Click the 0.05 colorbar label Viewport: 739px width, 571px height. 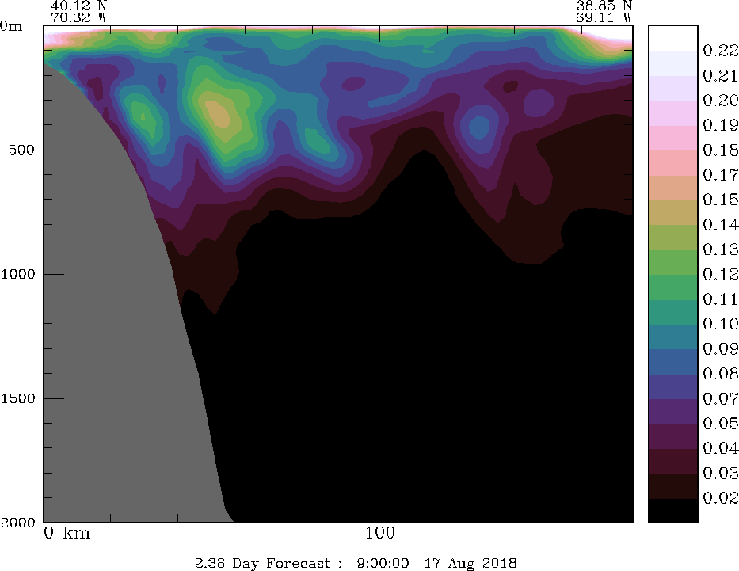point(721,423)
